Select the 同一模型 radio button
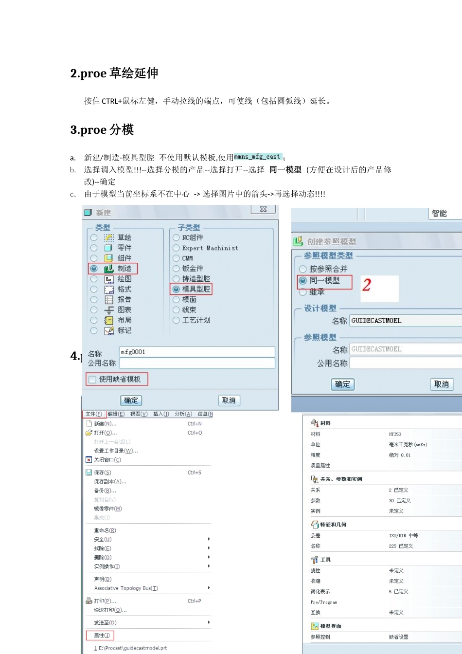 [302, 280]
